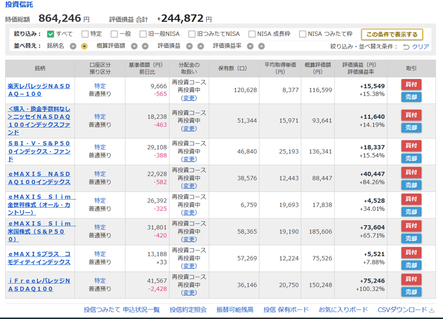Click the clear arrow icon next to クリア
This screenshot has width=443, height=319.
406,46
